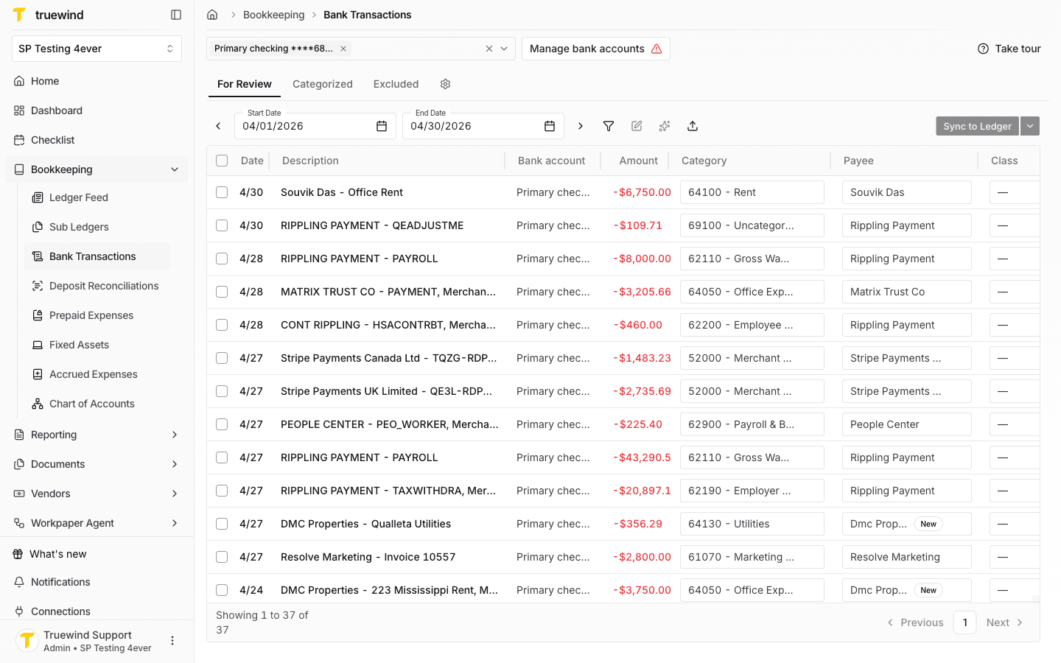Expand the bank account selector dropdown
The image size is (1061, 663).
(x=504, y=49)
